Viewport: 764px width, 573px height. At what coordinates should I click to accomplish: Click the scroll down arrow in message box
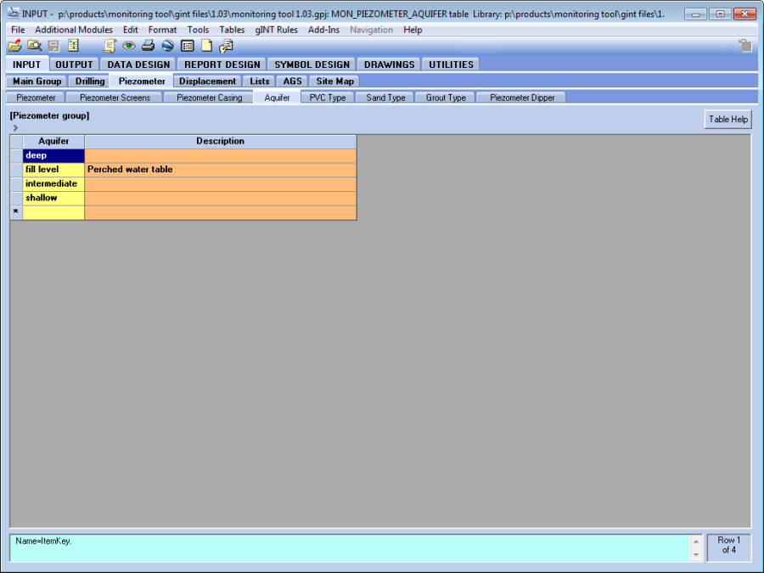pos(697,554)
